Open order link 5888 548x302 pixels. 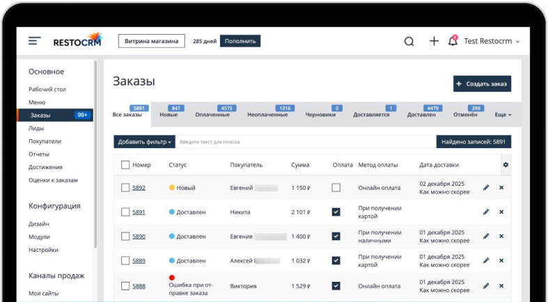tap(139, 286)
